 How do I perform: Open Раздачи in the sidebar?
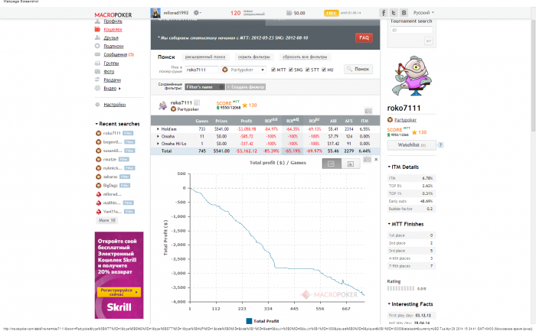(x=112, y=80)
